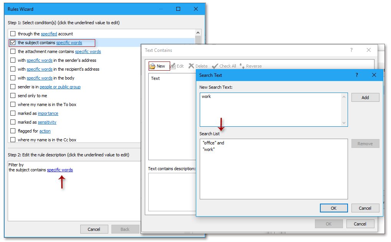Viewport: 391px width, 242px height.
Task: Click Check All in Text Contains toolbar
Action: click(x=224, y=66)
